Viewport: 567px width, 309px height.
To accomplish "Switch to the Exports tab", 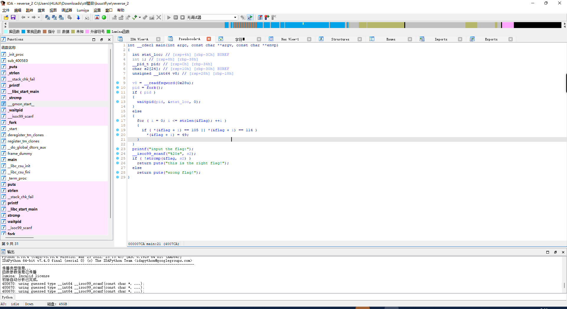I will (491, 39).
